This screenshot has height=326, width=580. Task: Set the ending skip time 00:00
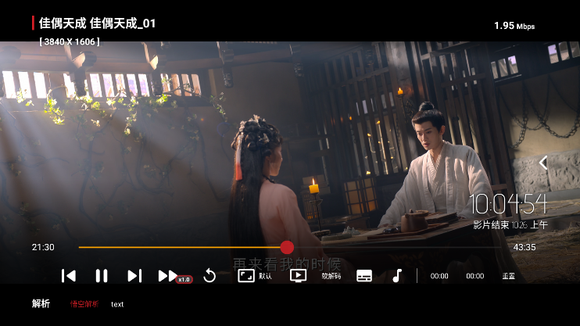[x=475, y=276]
